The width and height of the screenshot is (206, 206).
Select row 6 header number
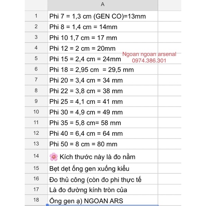[x=36, y=69]
